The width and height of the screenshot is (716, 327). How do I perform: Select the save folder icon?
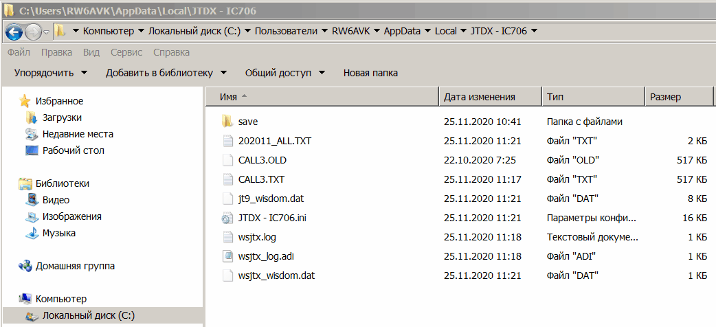click(x=228, y=122)
